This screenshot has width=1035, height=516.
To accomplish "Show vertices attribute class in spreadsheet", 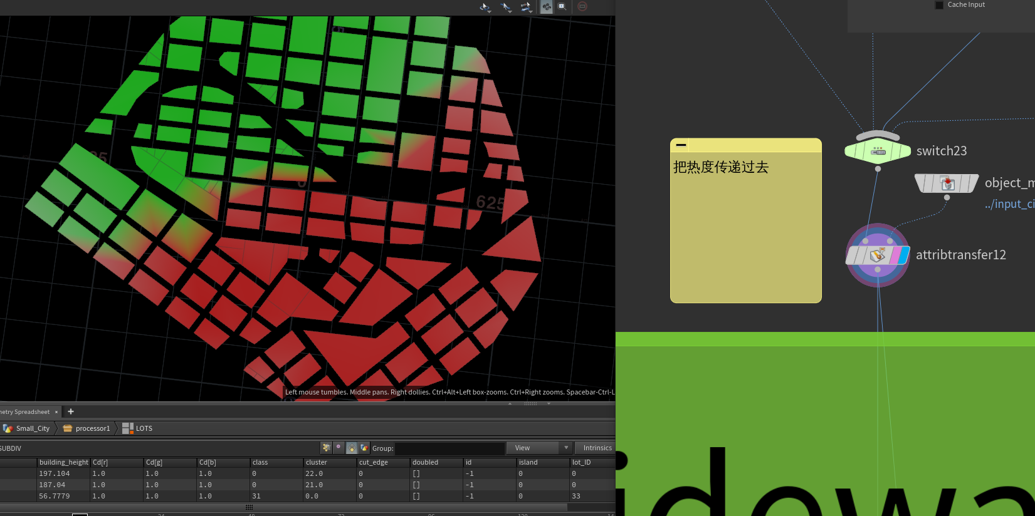I will [339, 448].
